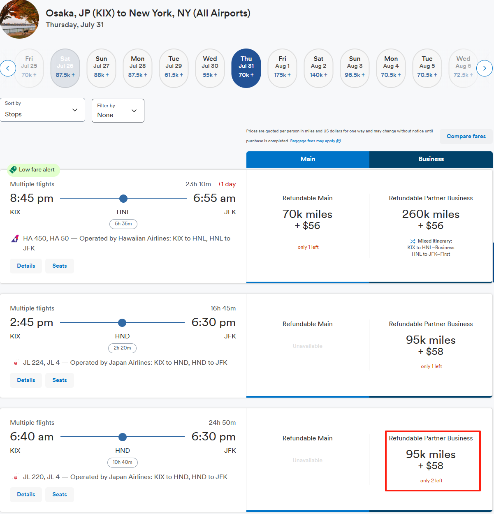494x514 pixels.
Task: Select Sun Jul 27 date
Action: coord(101,68)
